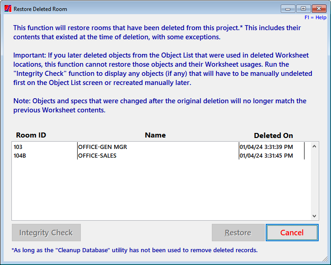331x265 pixels.
Task: Click the red application icon in title bar
Action: point(8,9)
